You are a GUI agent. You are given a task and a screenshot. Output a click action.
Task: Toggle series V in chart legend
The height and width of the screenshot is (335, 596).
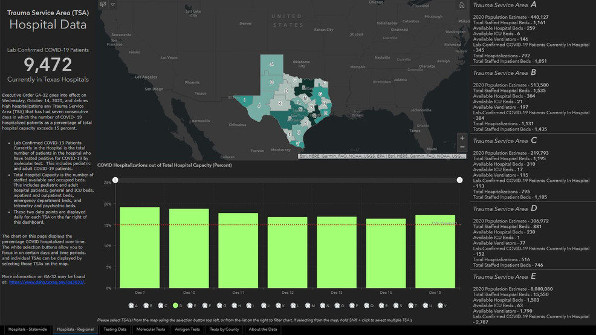pyautogui.click(x=439, y=306)
